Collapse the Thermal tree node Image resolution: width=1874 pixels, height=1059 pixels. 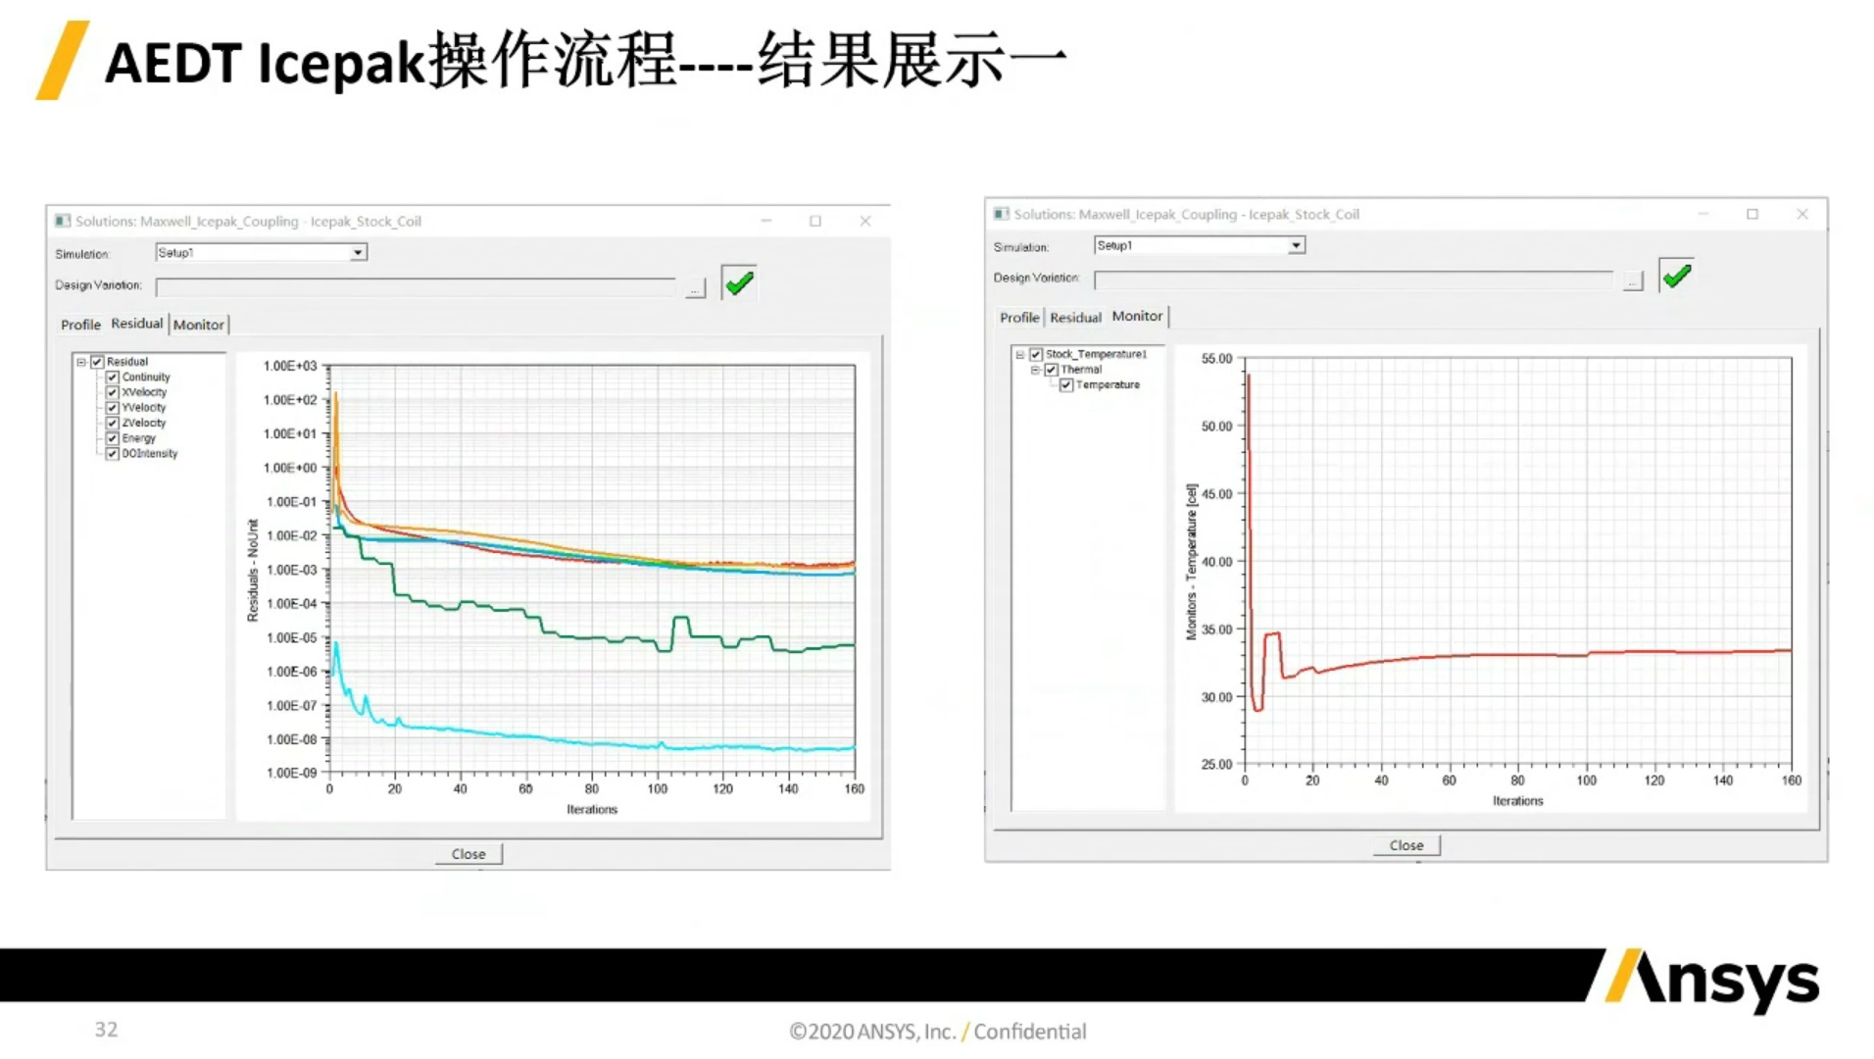coord(1035,370)
